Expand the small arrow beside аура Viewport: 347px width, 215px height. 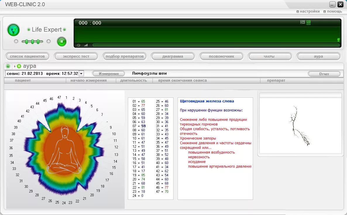coord(15,66)
